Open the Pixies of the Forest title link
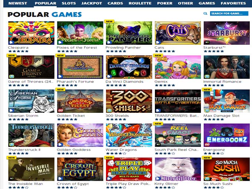 coord(77,48)
